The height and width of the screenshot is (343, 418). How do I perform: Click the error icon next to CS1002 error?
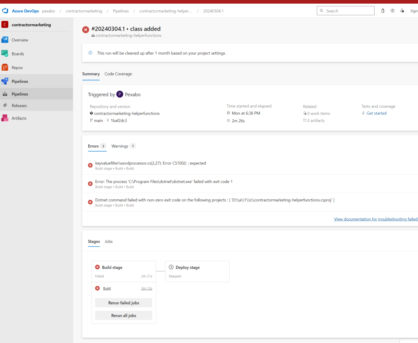(x=90, y=165)
